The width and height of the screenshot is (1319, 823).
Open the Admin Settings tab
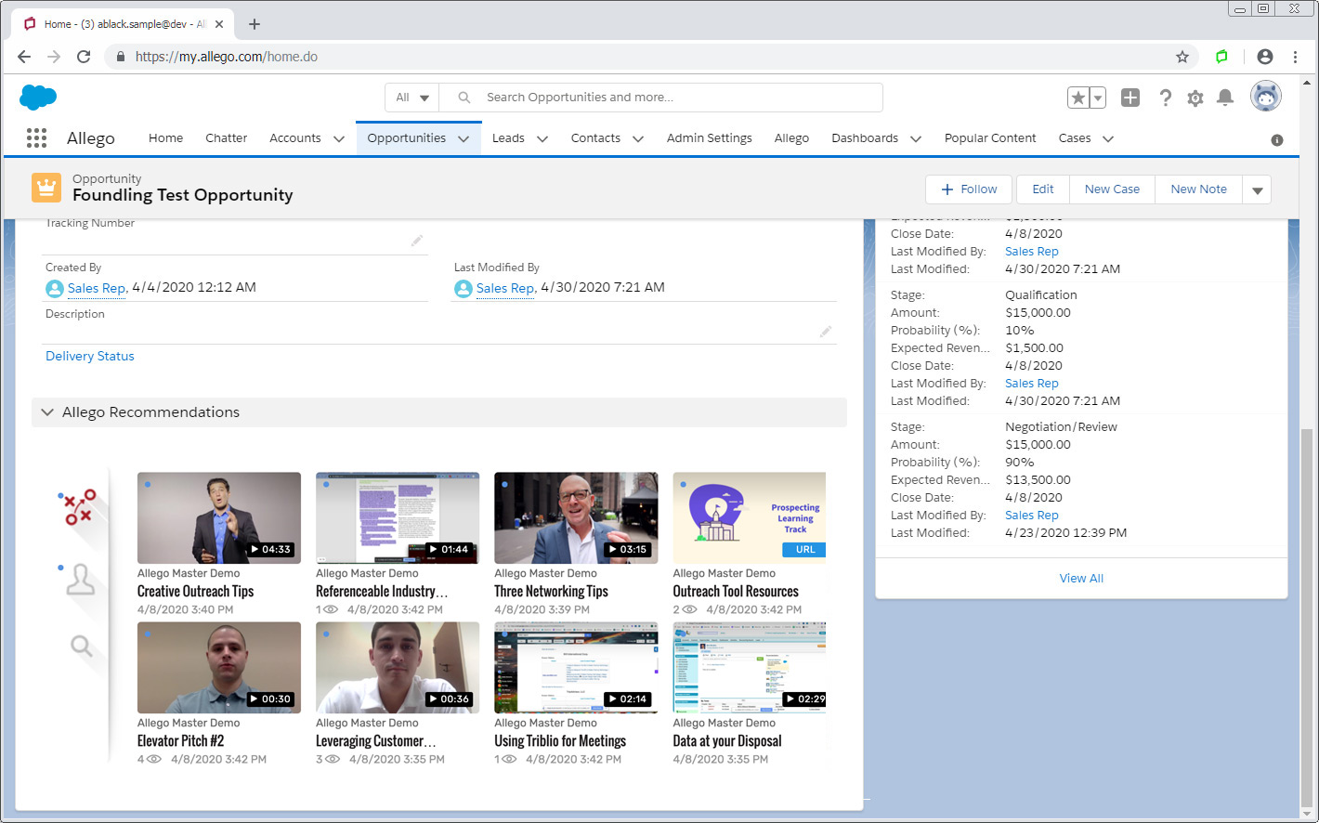pyautogui.click(x=709, y=137)
